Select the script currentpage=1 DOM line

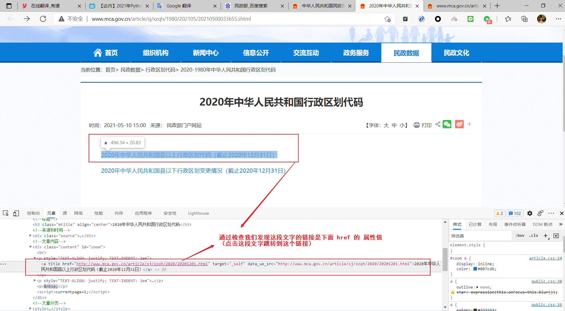73,292
